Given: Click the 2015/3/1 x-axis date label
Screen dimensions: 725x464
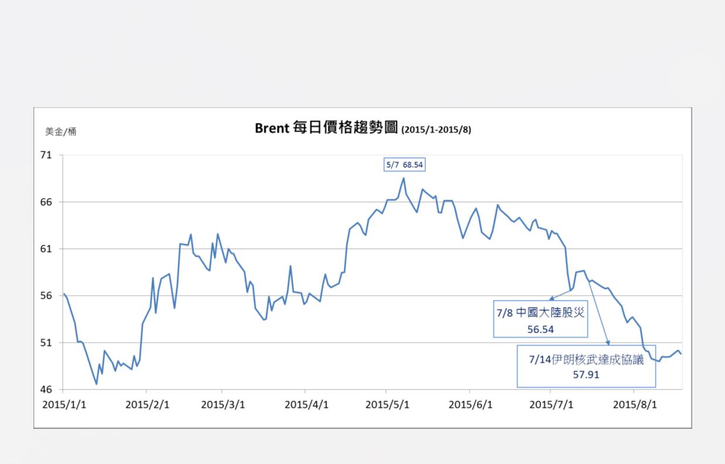Looking at the screenshot, I should point(223,405).
